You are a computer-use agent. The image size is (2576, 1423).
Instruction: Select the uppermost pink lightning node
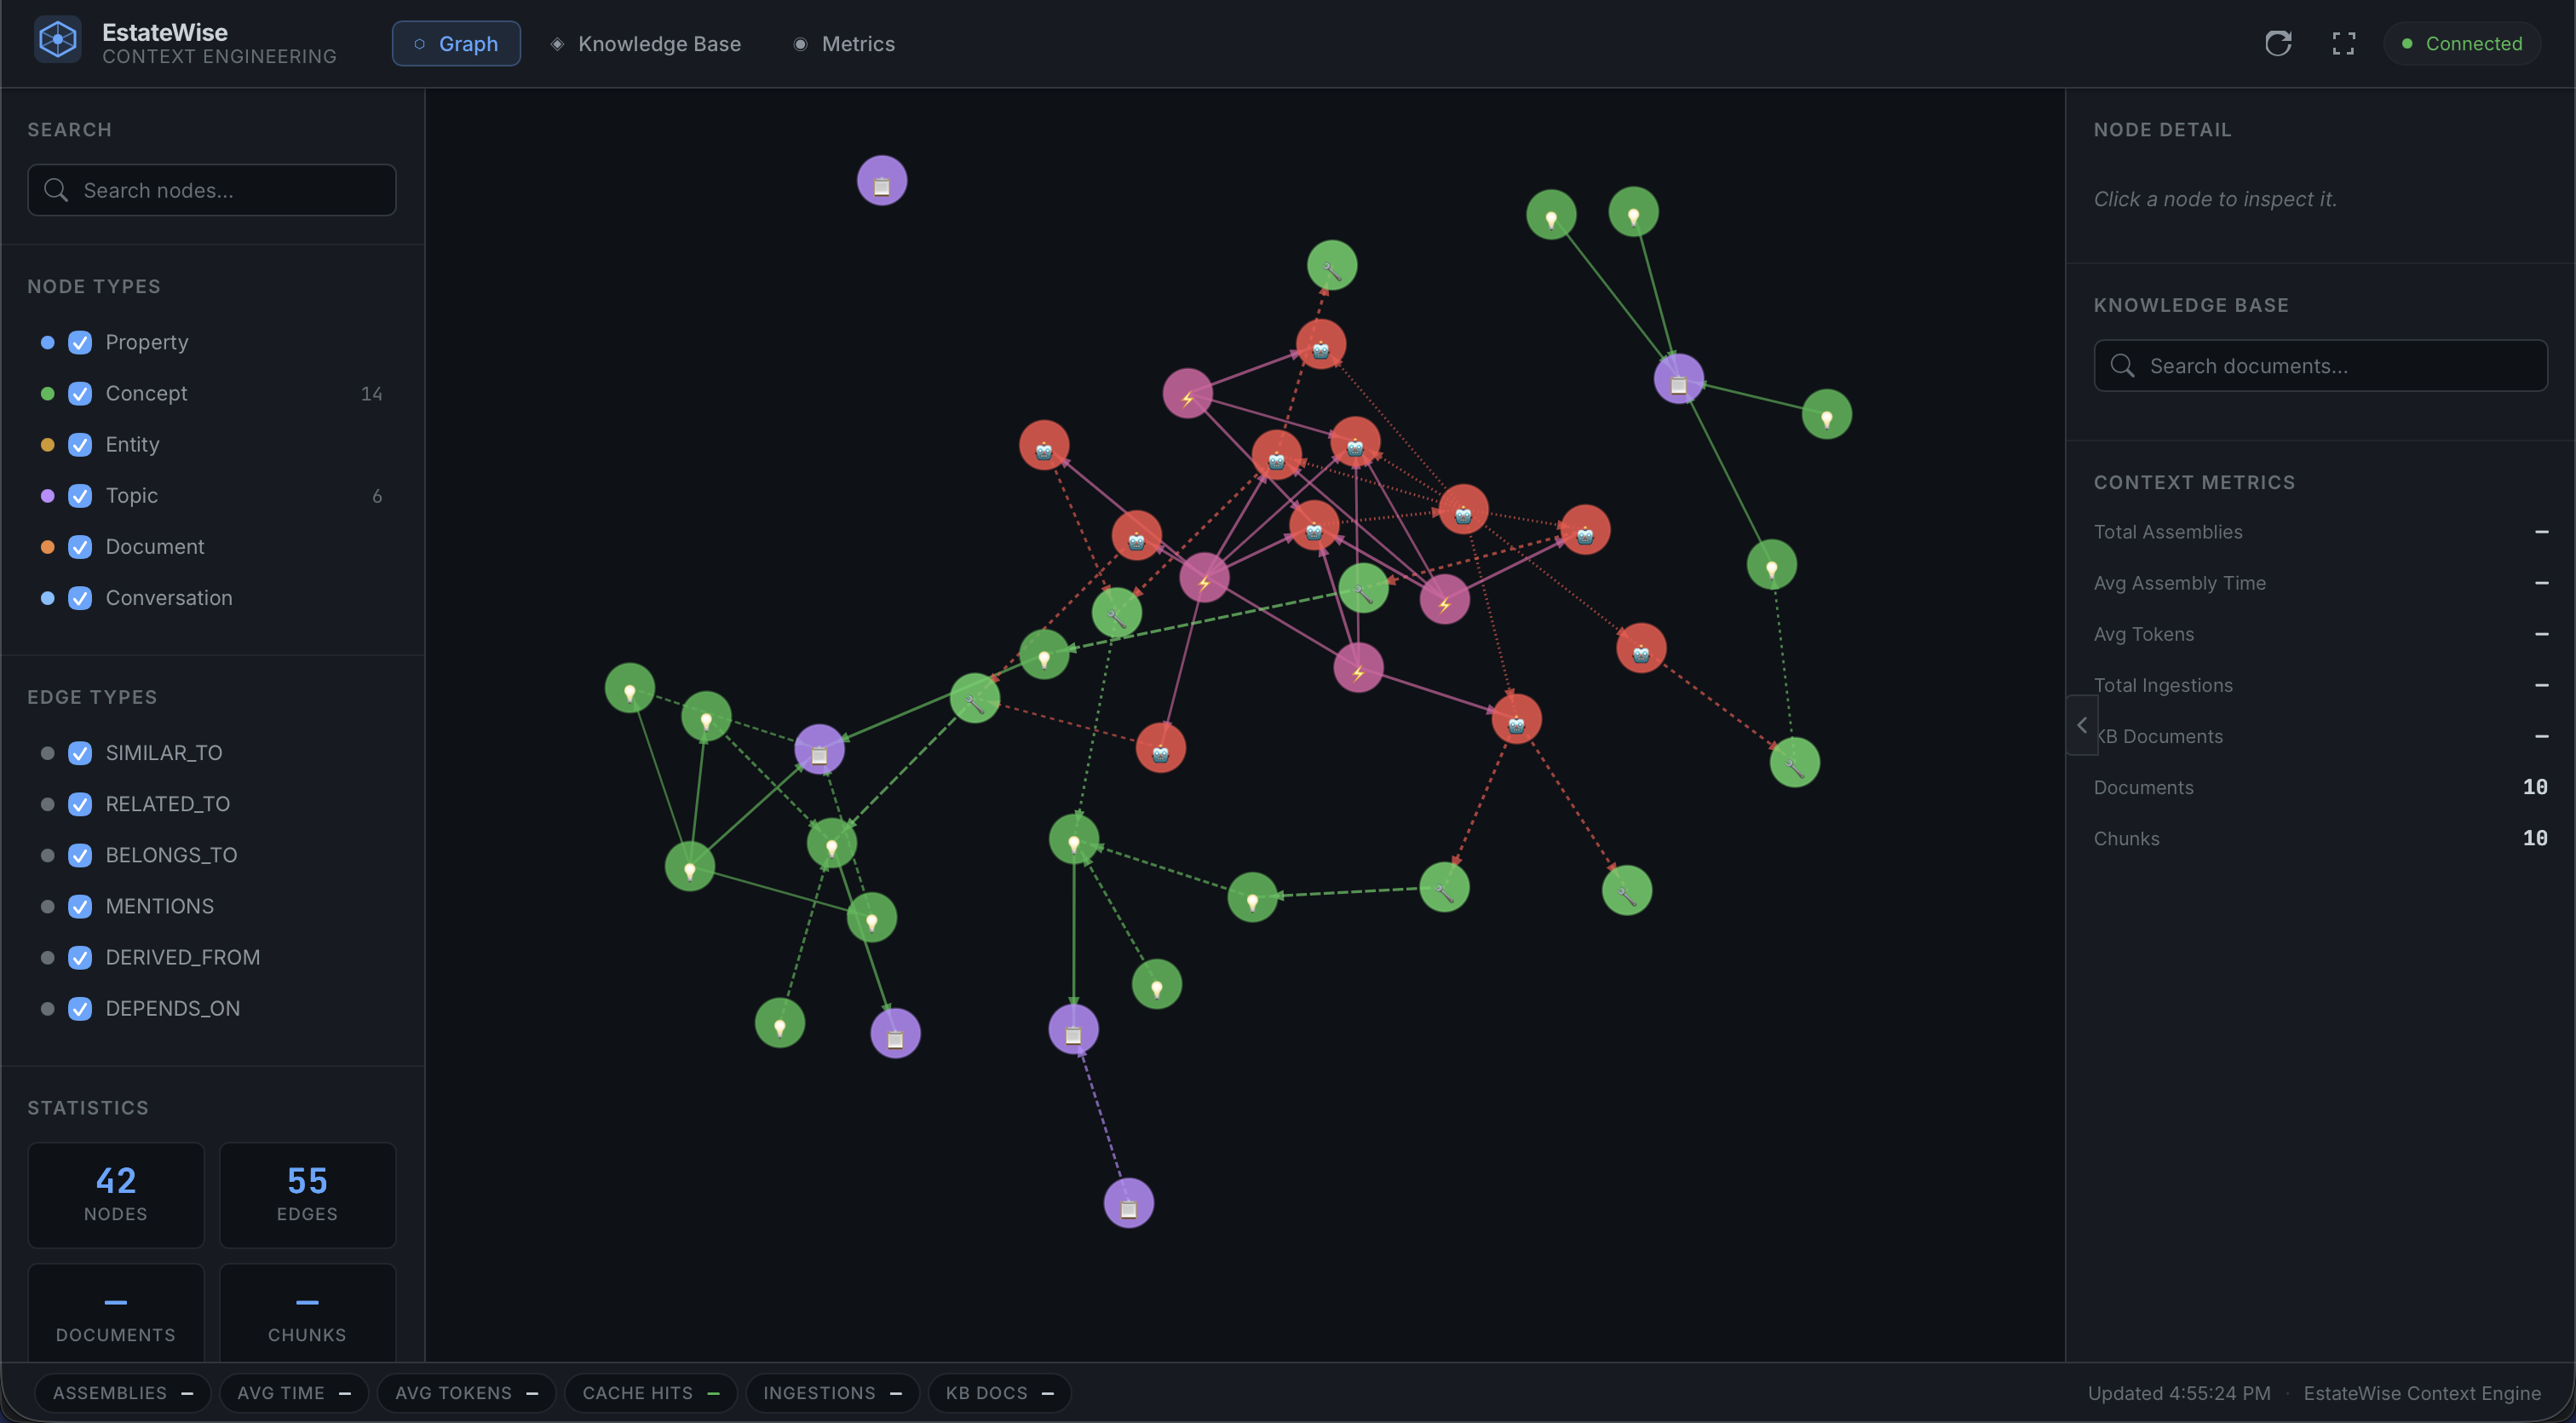pyautogui.click(x=1188, y=394)
